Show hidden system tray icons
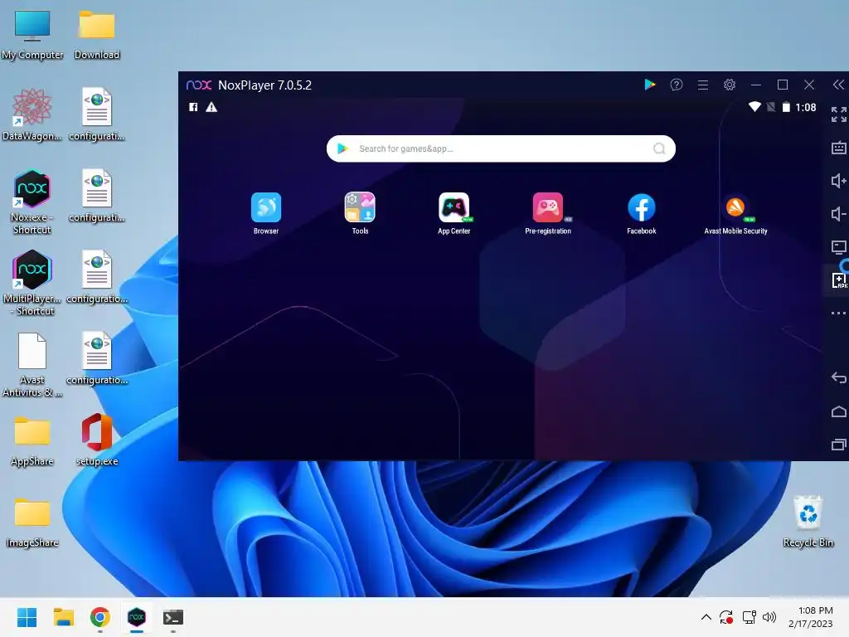The height and width of the screenshot is (637, 849). (706, 617)
